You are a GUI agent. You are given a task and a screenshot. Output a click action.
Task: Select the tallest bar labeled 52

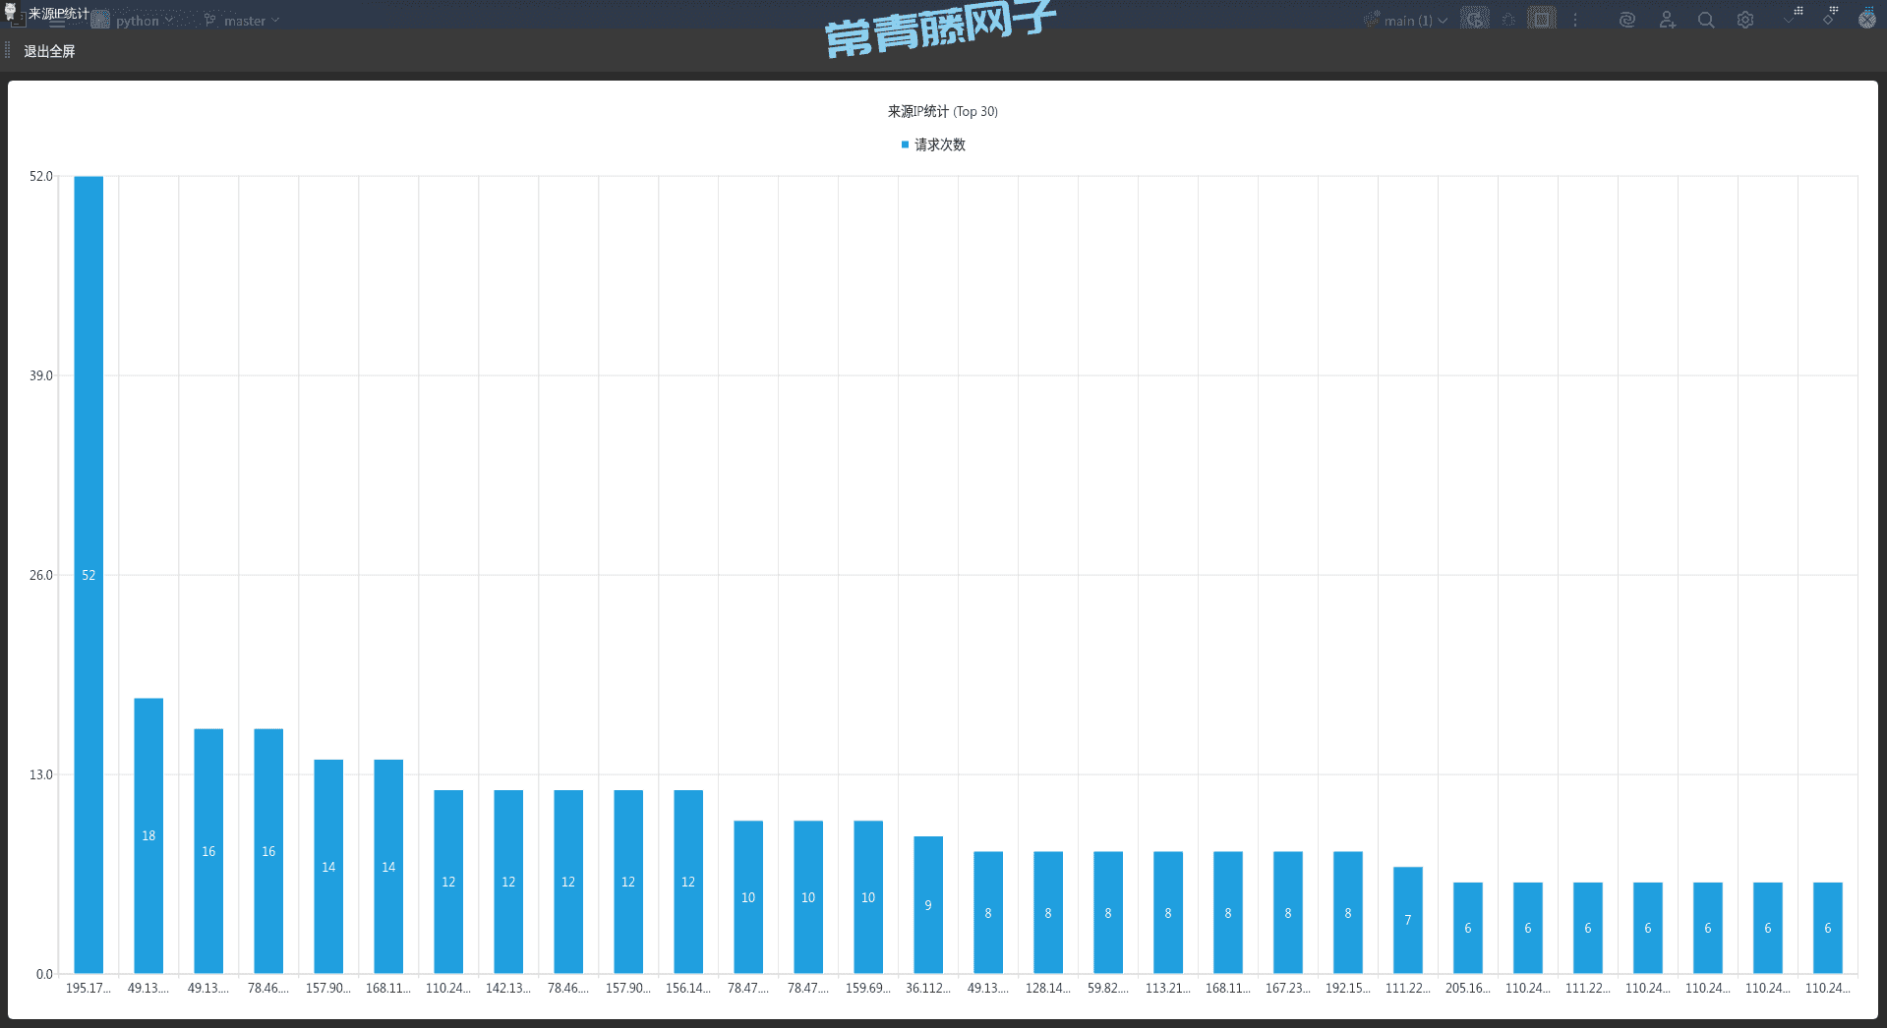click(88, 575)
